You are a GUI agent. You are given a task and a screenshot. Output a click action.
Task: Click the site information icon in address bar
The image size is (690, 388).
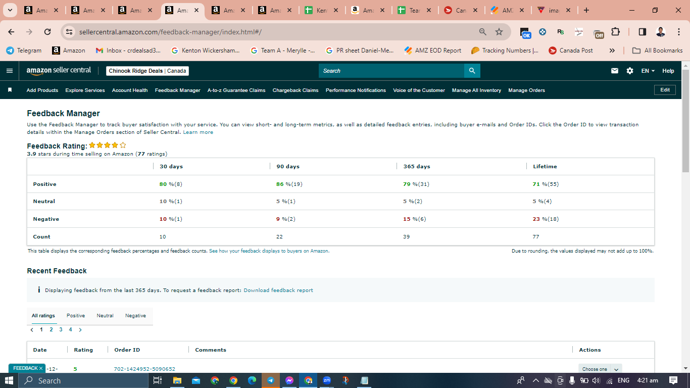(70, 32)
